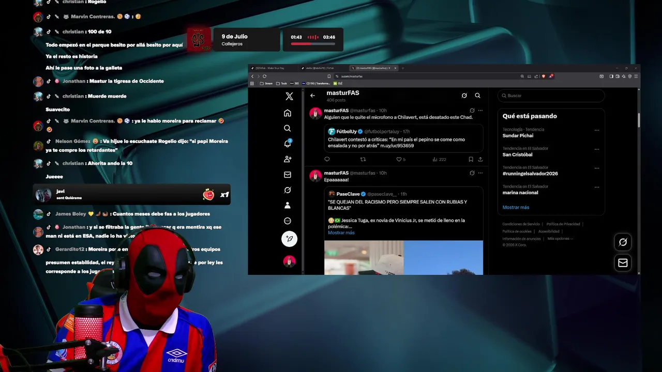This screenshot has width=662, height=372.
Task: Click the Buscar search field
Action: click(551, 96)
